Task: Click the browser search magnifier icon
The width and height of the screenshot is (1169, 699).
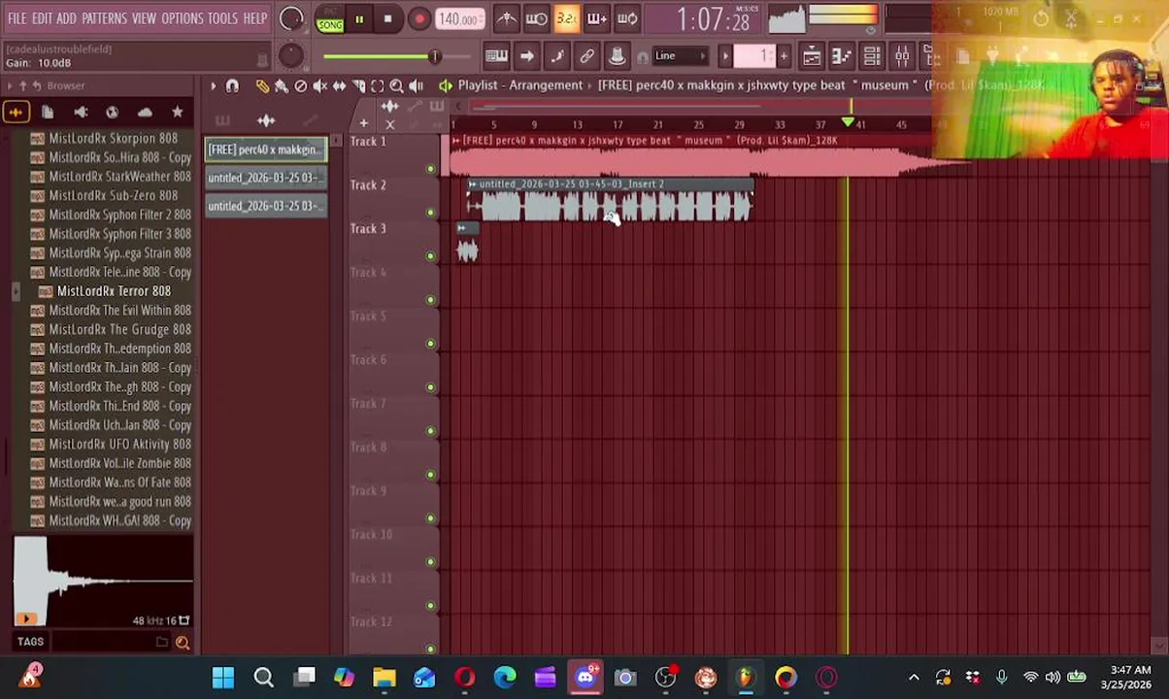Action: (x=183, y=642)
